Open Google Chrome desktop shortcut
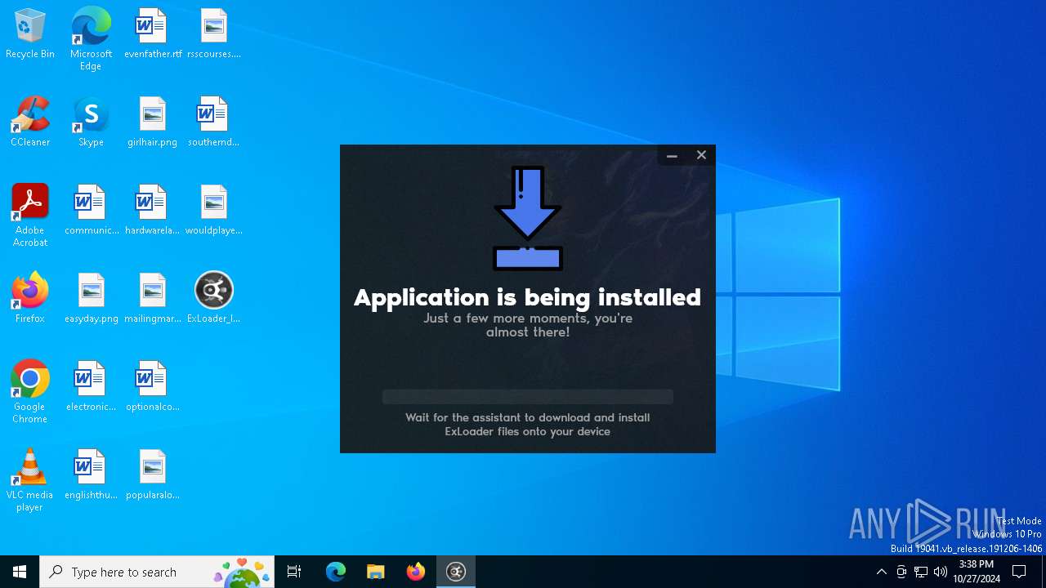 [x=30, y=391]
